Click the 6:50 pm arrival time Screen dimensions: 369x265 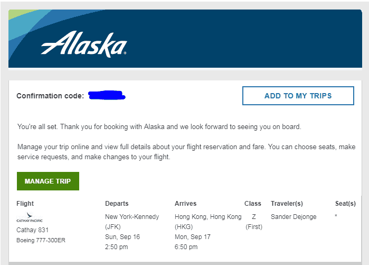[x=187, y=246]
